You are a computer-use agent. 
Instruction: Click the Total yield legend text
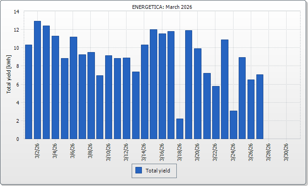[x=158, y=171]
